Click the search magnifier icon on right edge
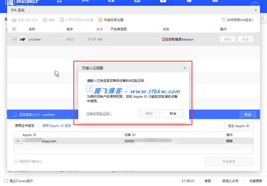 click(x=263, y=18)
